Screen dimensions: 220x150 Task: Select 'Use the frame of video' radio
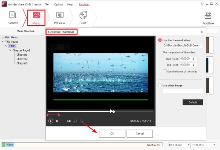pyautogui.click(x=160, y=40)
